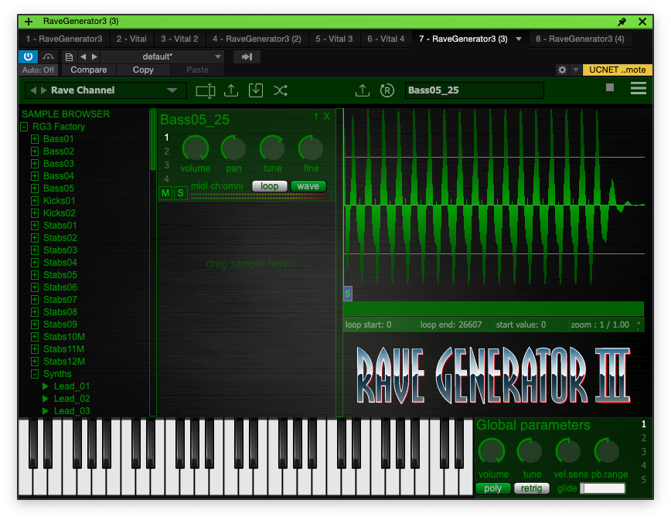Viewport: 671px width, 520px height.
Task: Toggle Auto: Off button
Action: [x=38, y=70]
